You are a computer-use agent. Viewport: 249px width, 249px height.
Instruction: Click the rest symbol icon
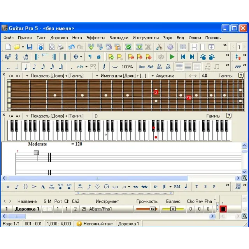coord(104,67)
